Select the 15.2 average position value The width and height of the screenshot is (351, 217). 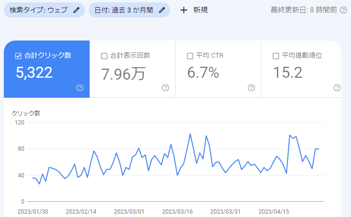click(288, 72)
